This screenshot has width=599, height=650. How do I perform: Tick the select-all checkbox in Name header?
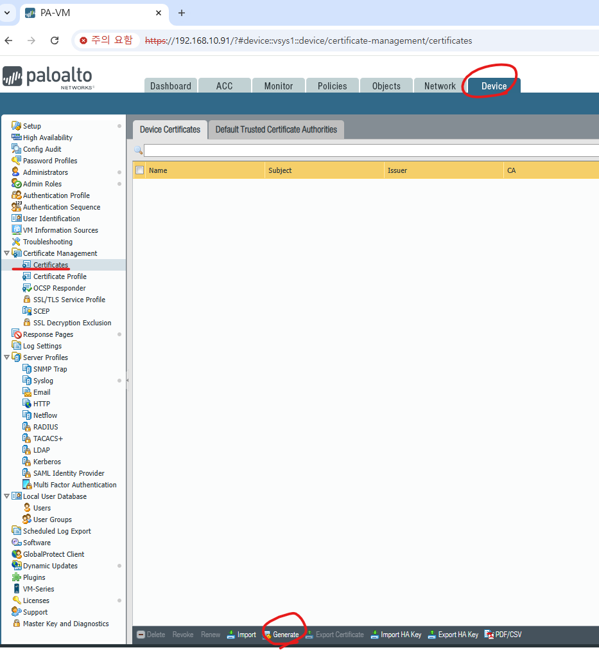point(140,170)
